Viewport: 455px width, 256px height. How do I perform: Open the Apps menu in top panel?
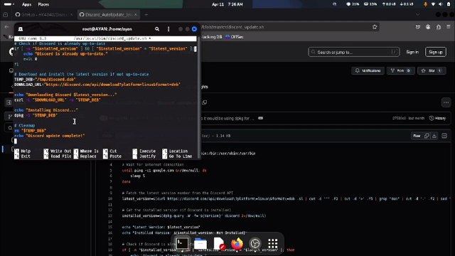(x=26, y=4)
